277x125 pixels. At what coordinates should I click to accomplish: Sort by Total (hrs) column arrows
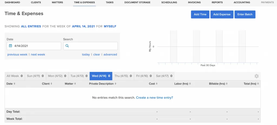point(258,84)
